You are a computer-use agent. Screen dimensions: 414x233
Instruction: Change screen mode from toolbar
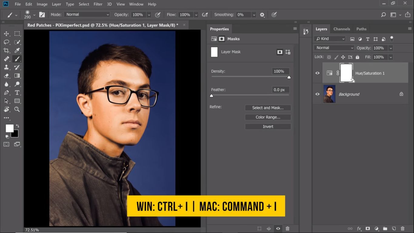point(17,144)
